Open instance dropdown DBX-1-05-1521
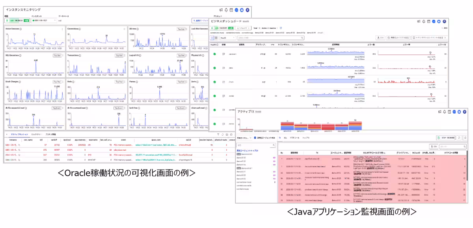Viewport: 473px width, 228px height. (44, 20)
